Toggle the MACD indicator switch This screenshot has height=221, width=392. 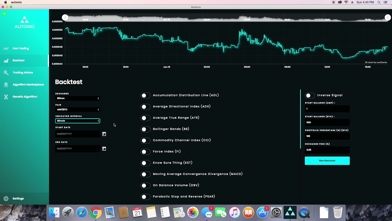click(145, 174)
